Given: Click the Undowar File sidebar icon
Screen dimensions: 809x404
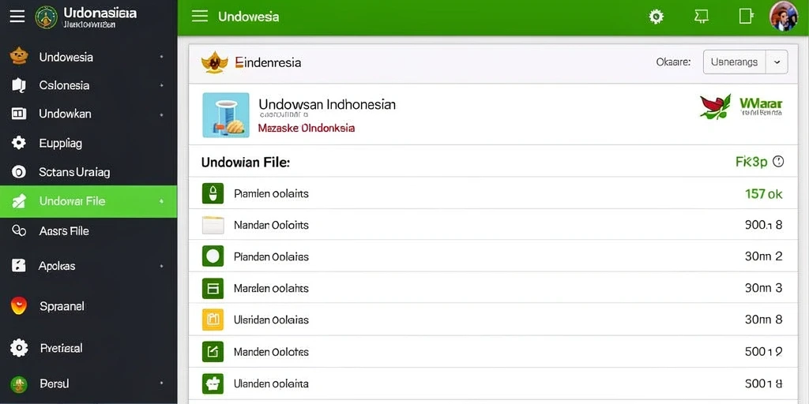Looking at the screenshot, I should pyautogui.click(x=19, y=201).
